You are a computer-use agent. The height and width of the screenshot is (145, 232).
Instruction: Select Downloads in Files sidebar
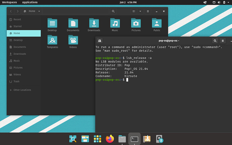24,54
